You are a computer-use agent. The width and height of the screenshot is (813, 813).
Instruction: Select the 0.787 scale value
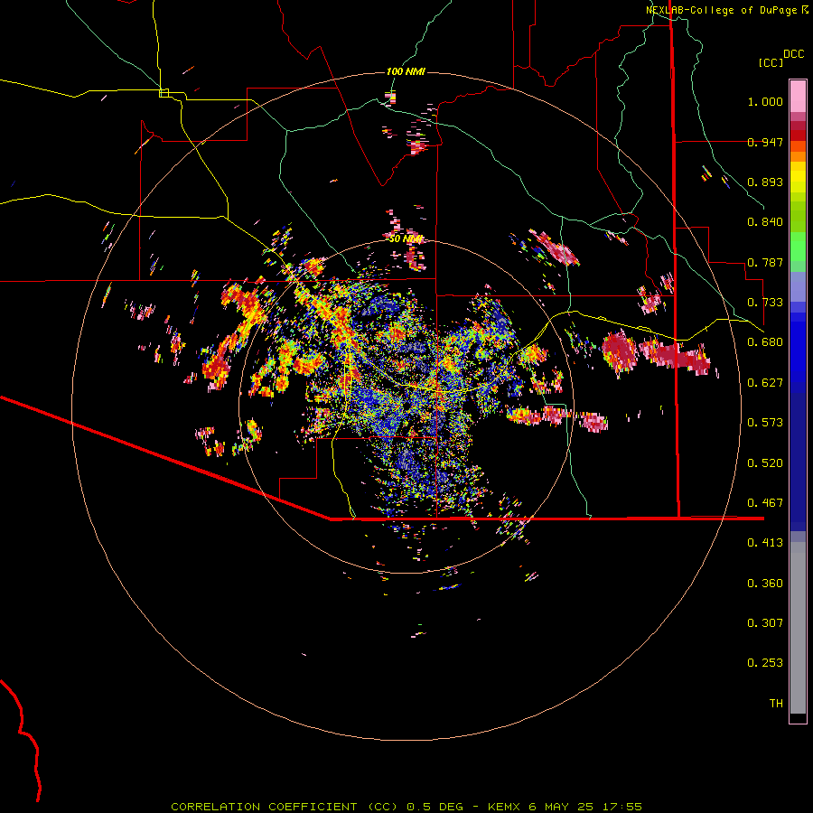pos(765,262)
